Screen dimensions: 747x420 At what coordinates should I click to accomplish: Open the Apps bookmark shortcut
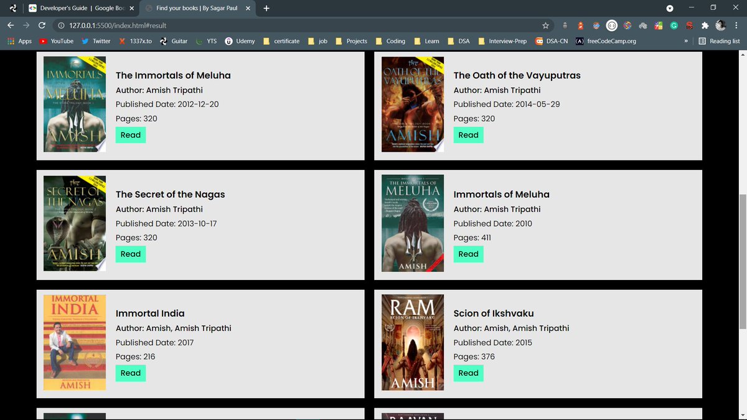19,41
